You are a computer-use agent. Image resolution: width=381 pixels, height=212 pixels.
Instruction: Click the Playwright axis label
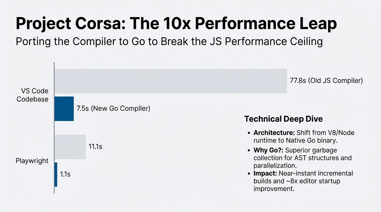(32, 161)
